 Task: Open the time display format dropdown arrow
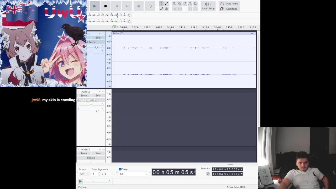(x=195, y=172)
